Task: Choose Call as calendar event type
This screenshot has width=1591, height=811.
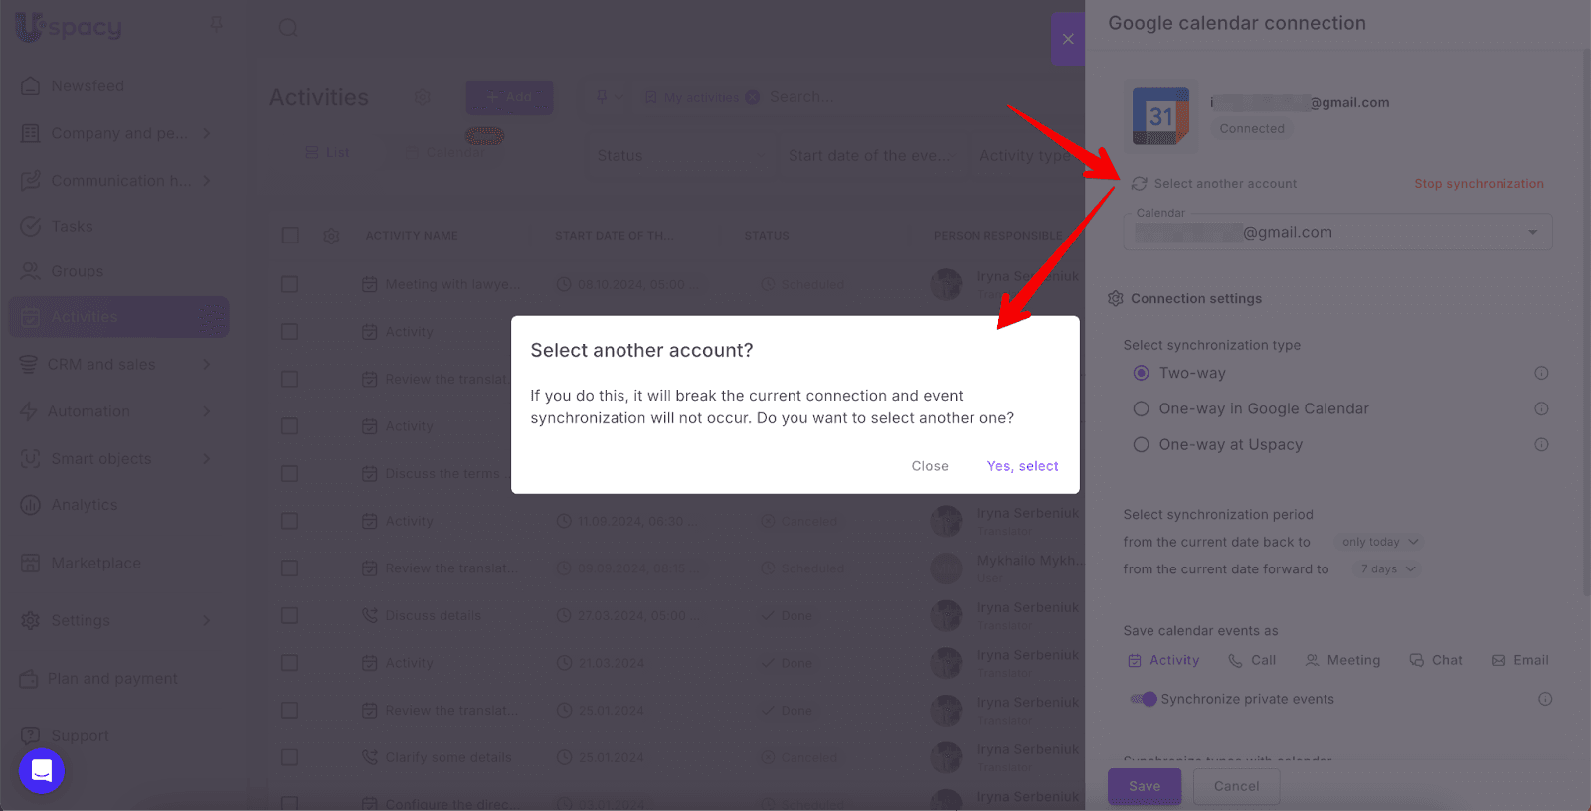Action: pyautogui.click(x=1252, y=660)
